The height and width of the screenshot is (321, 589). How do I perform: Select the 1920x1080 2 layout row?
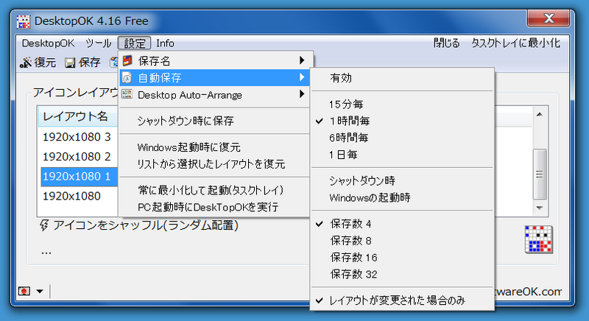click(x=77, y=157)
